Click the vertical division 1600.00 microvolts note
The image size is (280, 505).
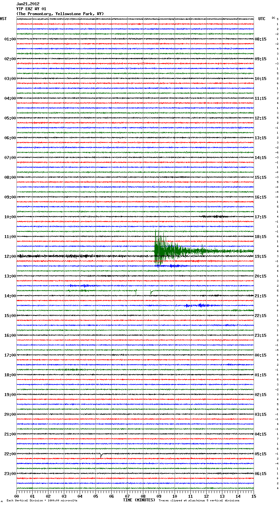pyautogui.click(x=42, y=500)
